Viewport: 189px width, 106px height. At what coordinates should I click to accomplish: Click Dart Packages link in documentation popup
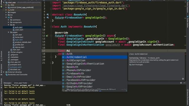(x=137, y=65)
